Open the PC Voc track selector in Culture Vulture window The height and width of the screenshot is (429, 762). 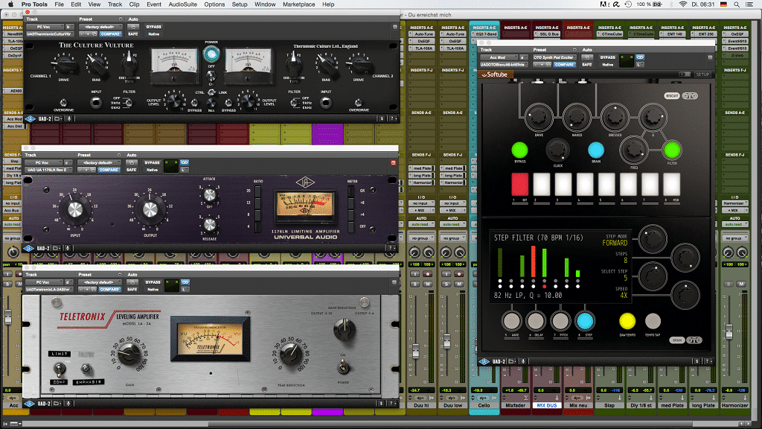pos(45,27)
